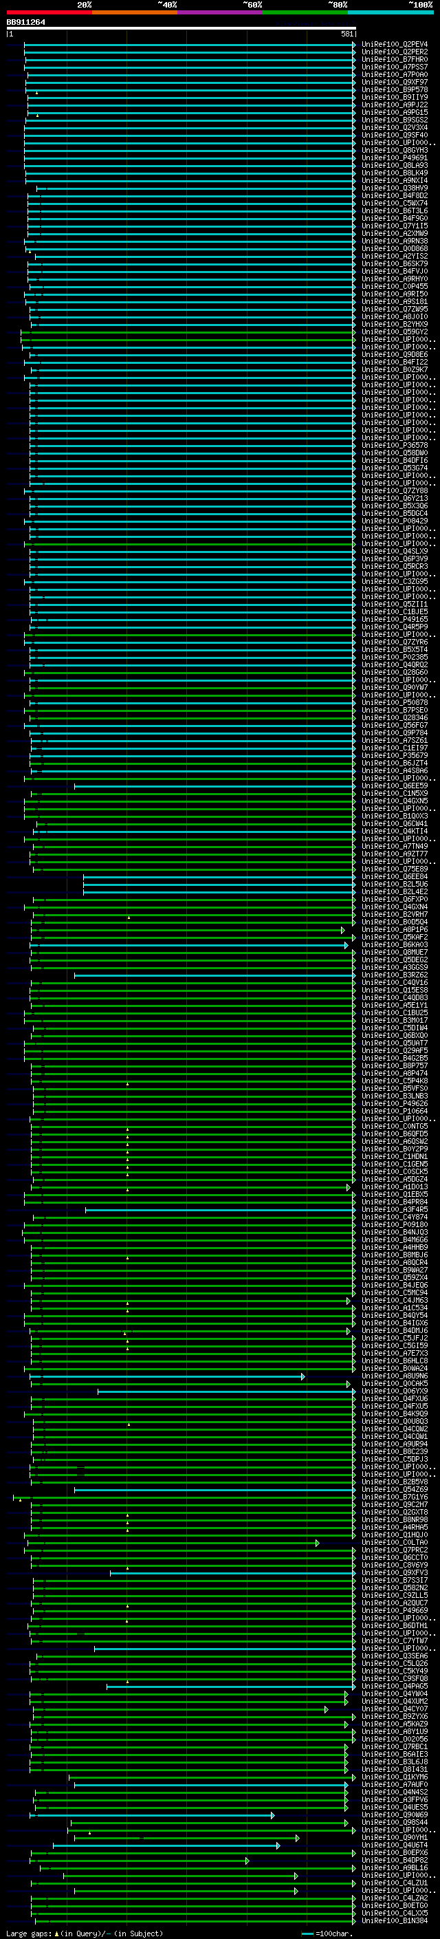
Task: Select hit UniRef100_Q4KTI4
Action: coord(395,831)
